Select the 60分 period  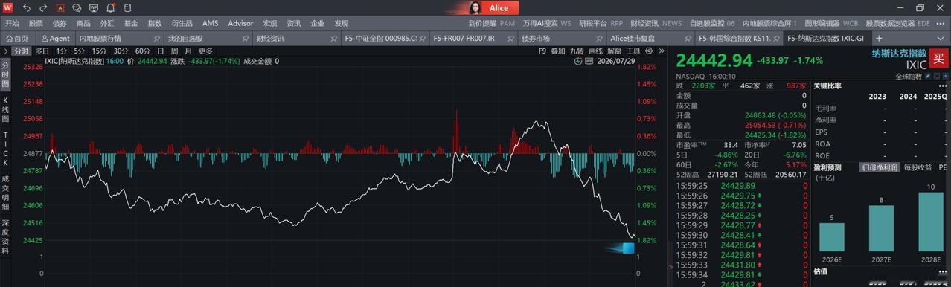[142, 51]
